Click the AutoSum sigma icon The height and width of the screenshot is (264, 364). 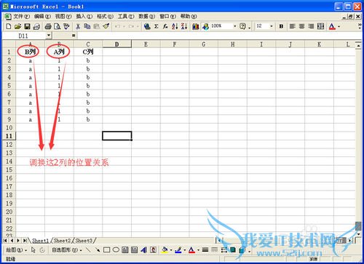click(x=157, y=26)
